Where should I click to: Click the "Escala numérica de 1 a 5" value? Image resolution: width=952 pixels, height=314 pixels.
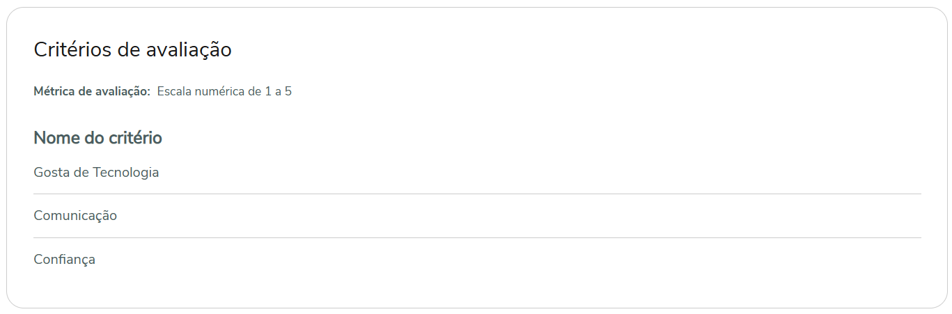point(224,91)
